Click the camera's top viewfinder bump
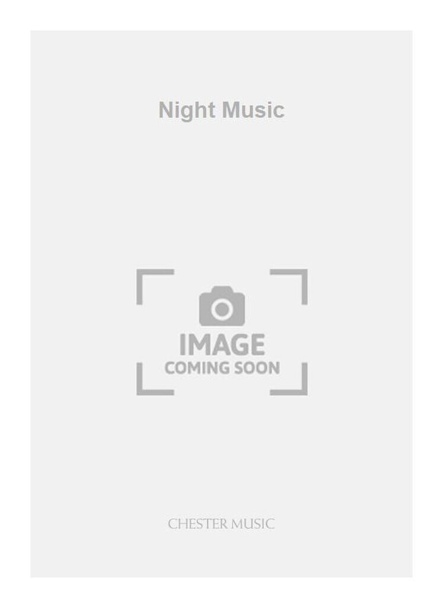 (222, 289)
